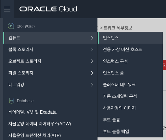
Task: Choose 인스턴스 구성 submenu entry
Action: click(130, 61)
